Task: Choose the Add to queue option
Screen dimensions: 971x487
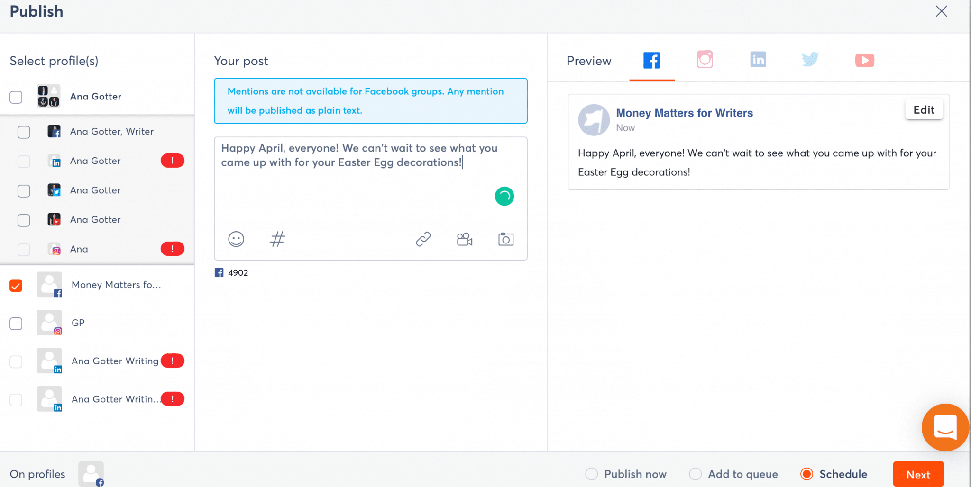Action: tap(696, 474)
